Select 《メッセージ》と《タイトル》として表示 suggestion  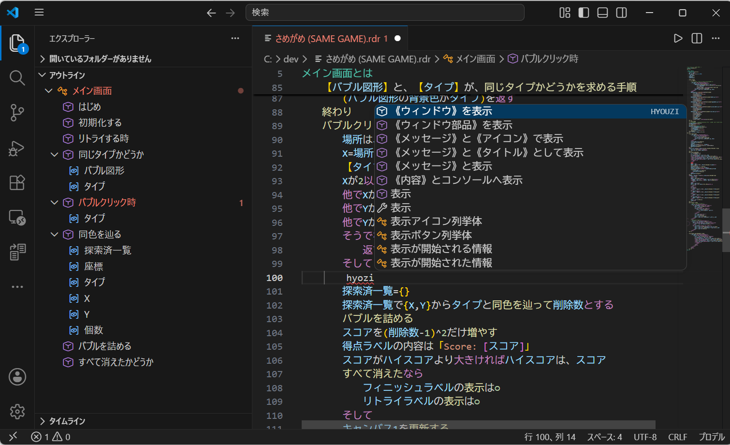530,152
